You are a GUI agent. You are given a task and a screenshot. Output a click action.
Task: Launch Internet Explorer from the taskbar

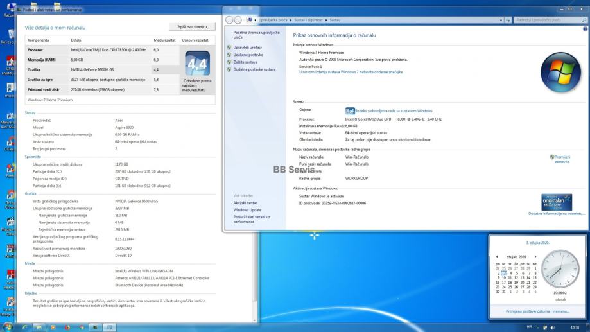coord(24,327)
